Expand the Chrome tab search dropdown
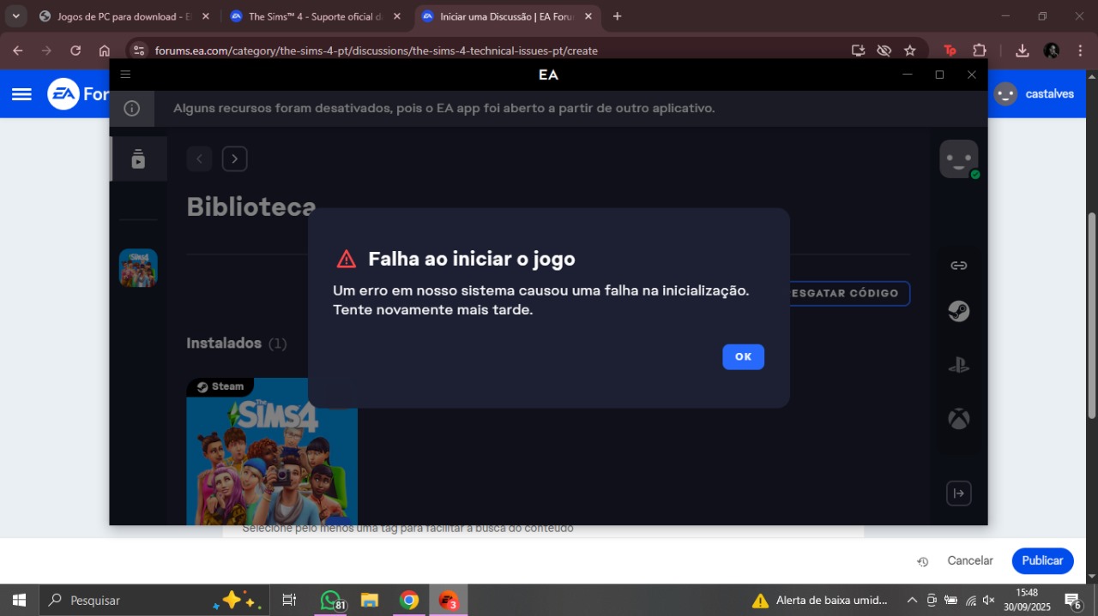 [15, 16]
